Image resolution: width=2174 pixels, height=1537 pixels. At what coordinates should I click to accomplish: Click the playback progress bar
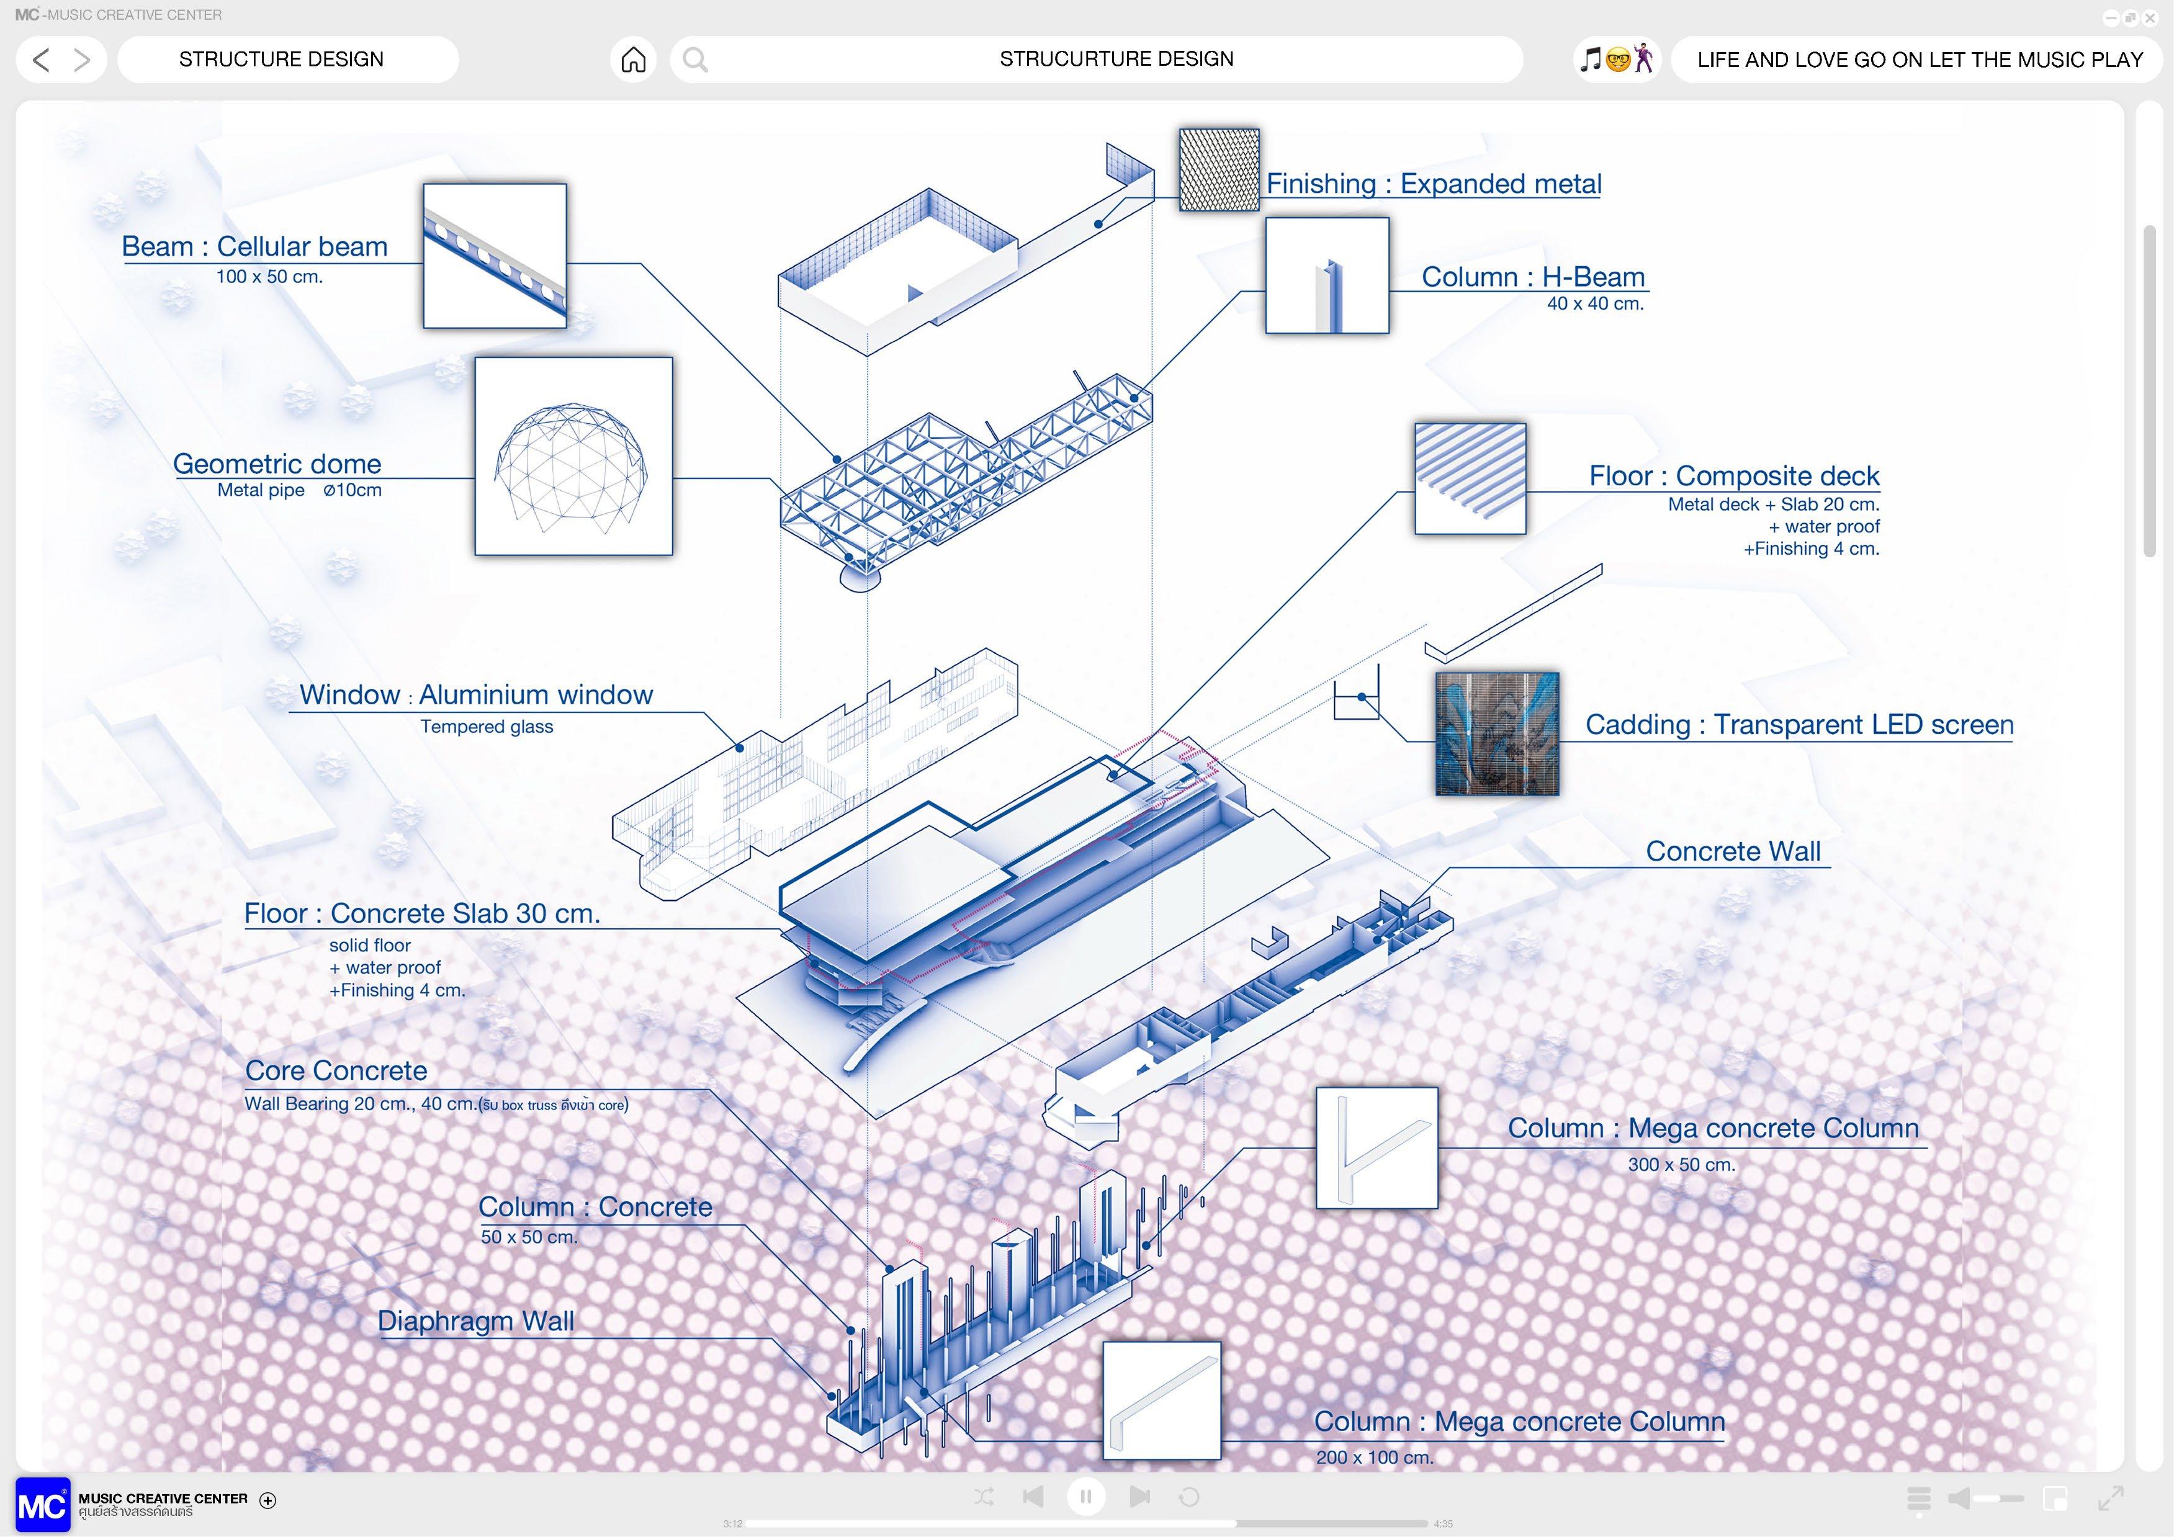coord(1086,1524)
